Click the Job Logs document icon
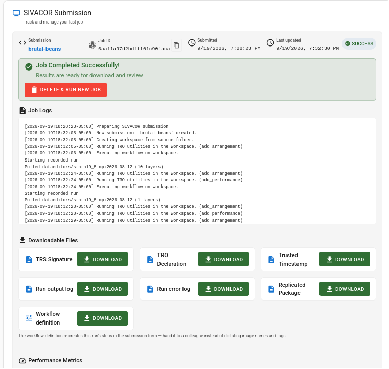 pos(22,111)
